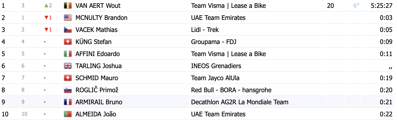Image resolution: width=397 pixels, height=120 pixels.
Task: Open Red Bull - BORA - hansgrohe team page
Action: click(231, 90)
